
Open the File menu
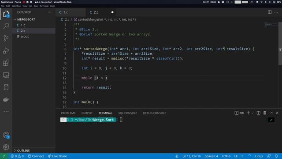(x=3, y=6)
